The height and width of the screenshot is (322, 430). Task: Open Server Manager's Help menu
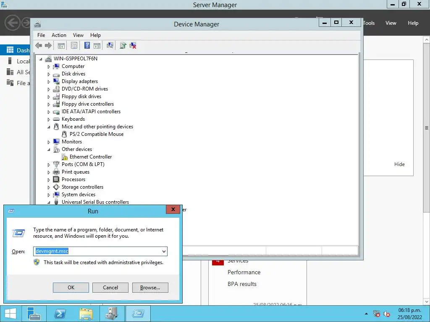(x=413, y=23)
